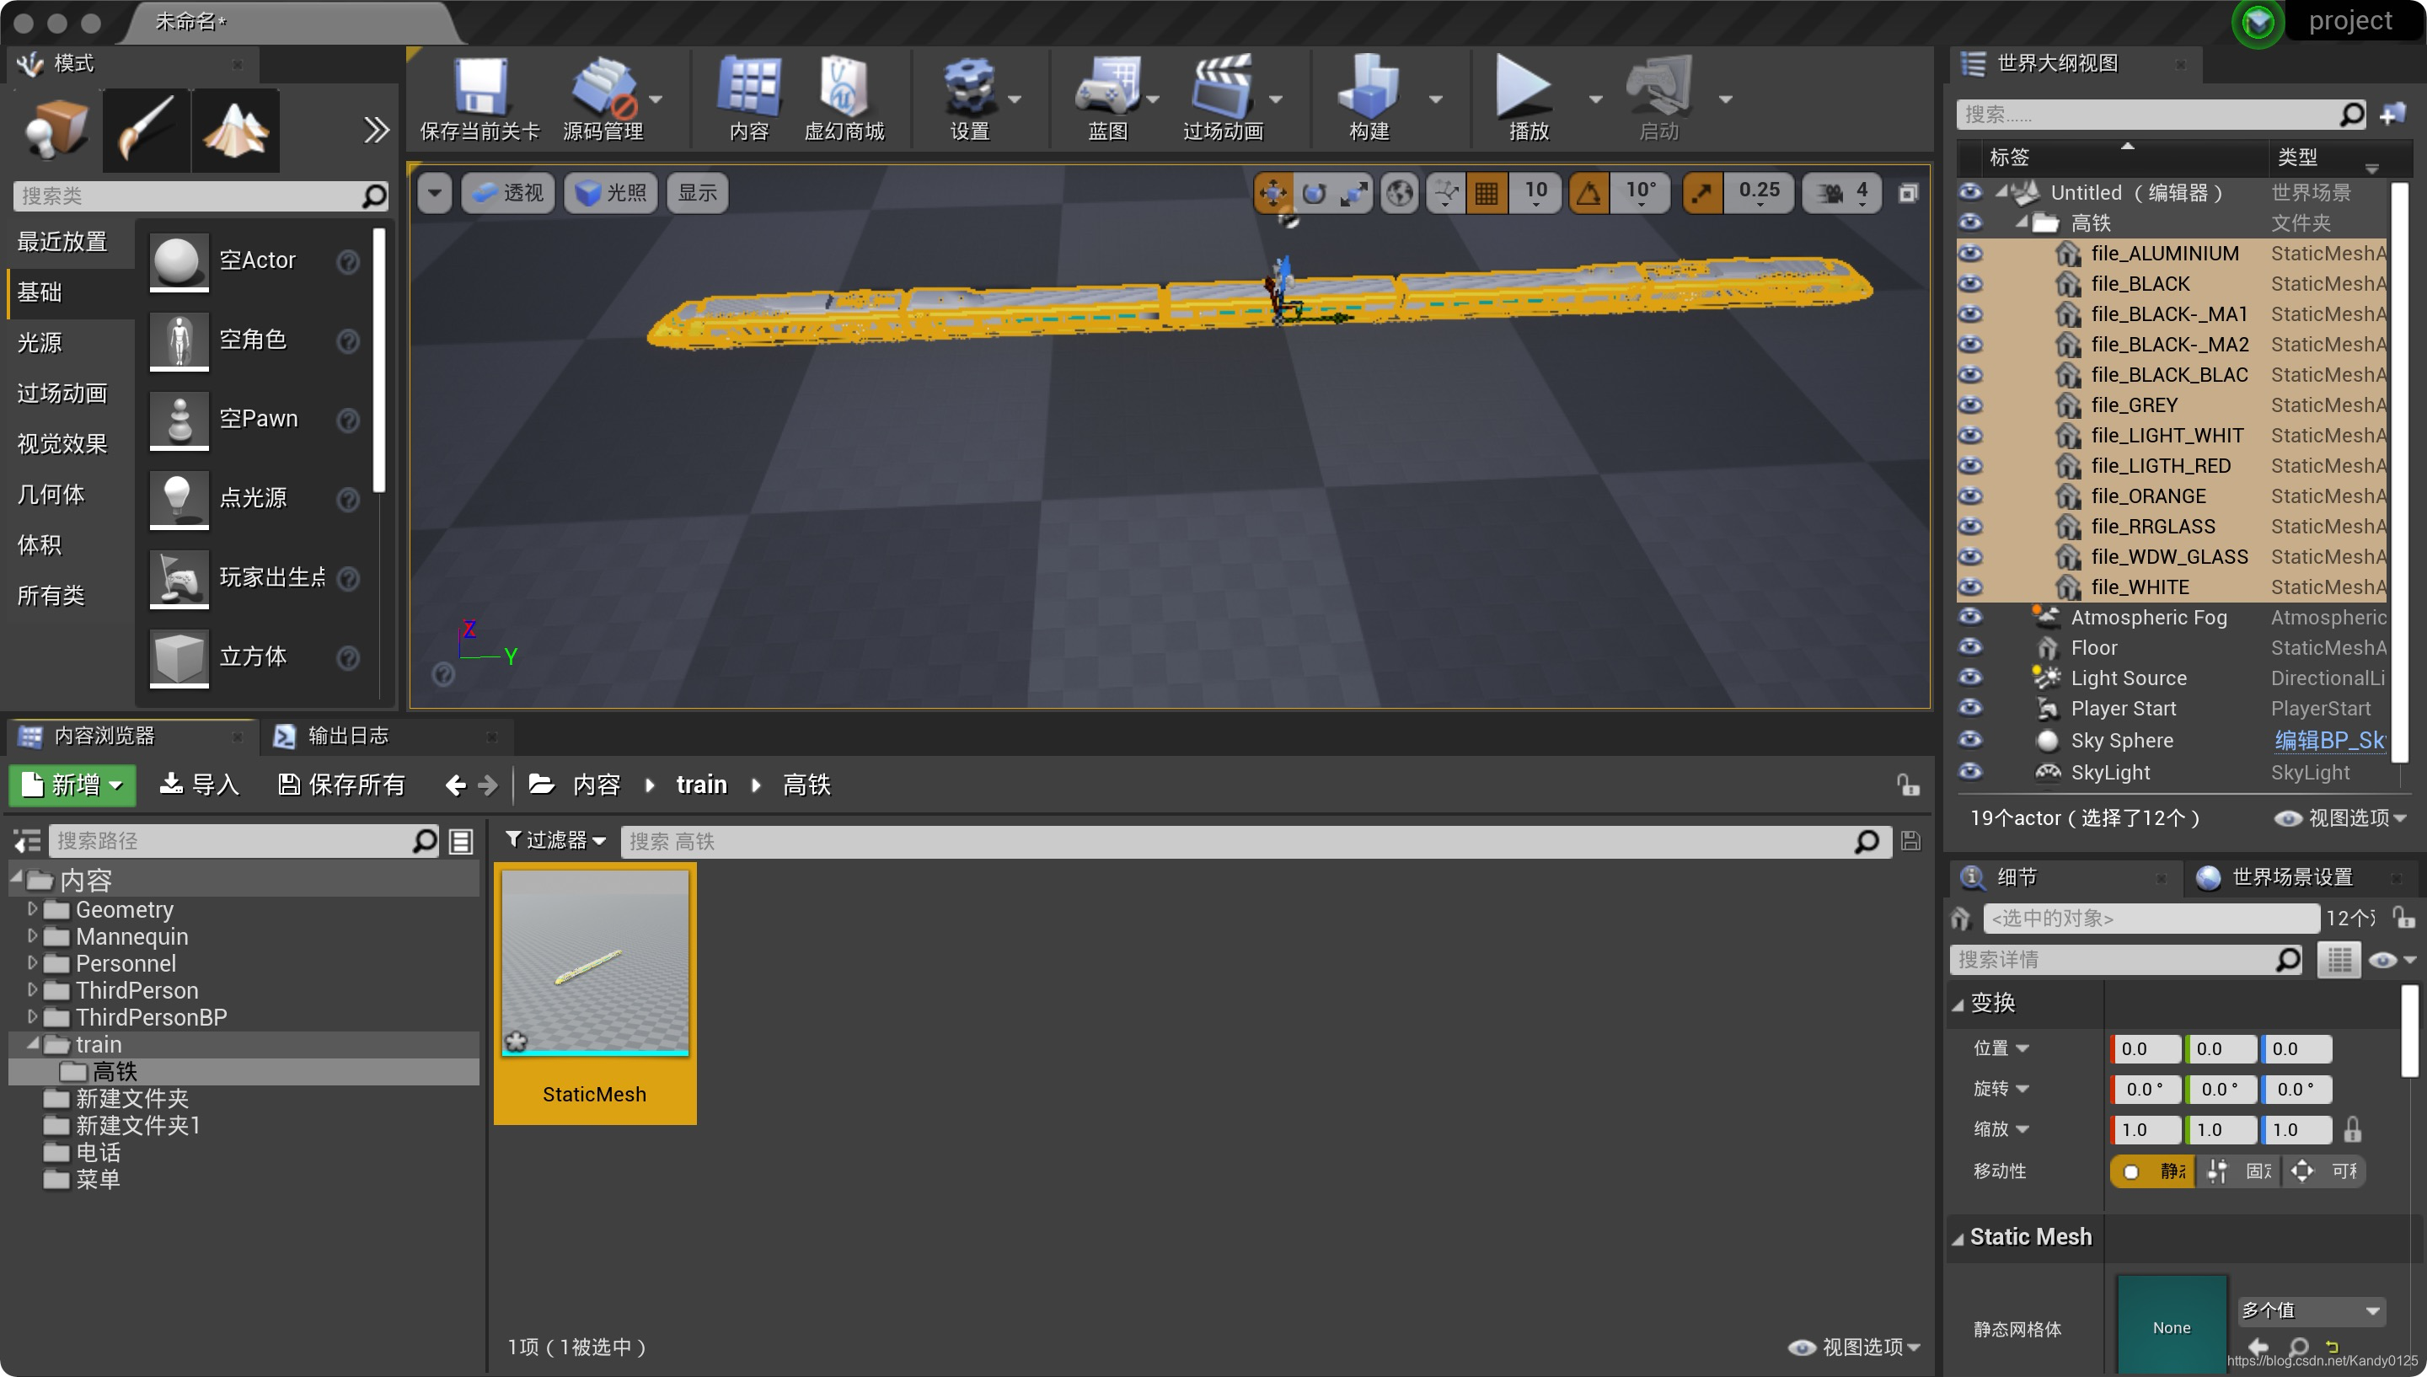Click the 导入 (Import) button

198,784
